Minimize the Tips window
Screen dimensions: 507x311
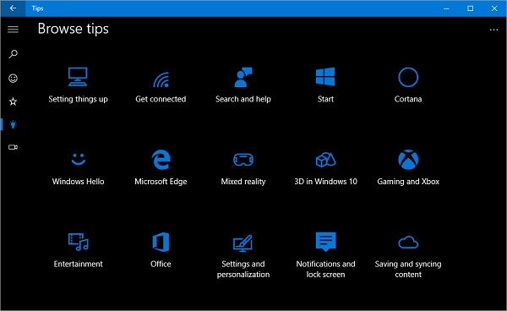coord(446,8)
